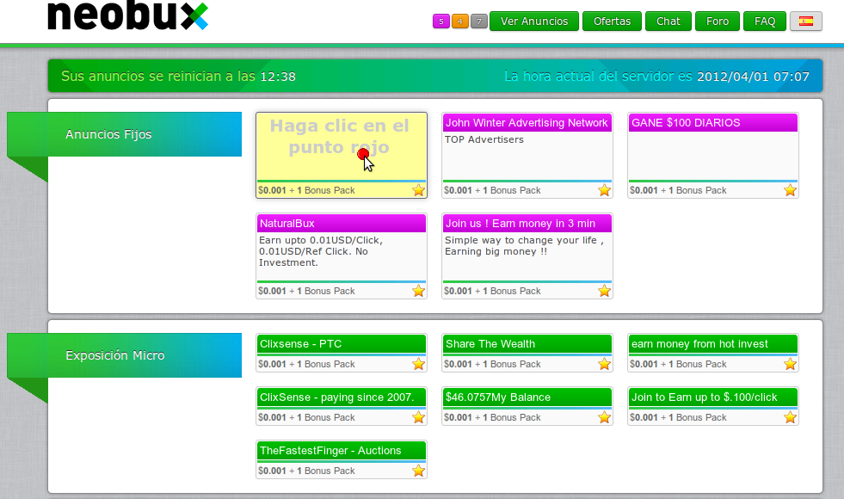Open the GANE $100 DIARIOS ad
Image resolution: width=844 pixels, height=499 pixels.
point(712,123)
